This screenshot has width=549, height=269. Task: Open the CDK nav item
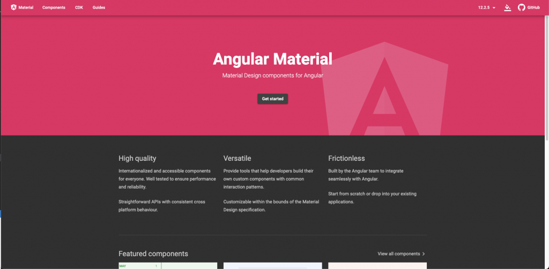(x=79, y=8)
